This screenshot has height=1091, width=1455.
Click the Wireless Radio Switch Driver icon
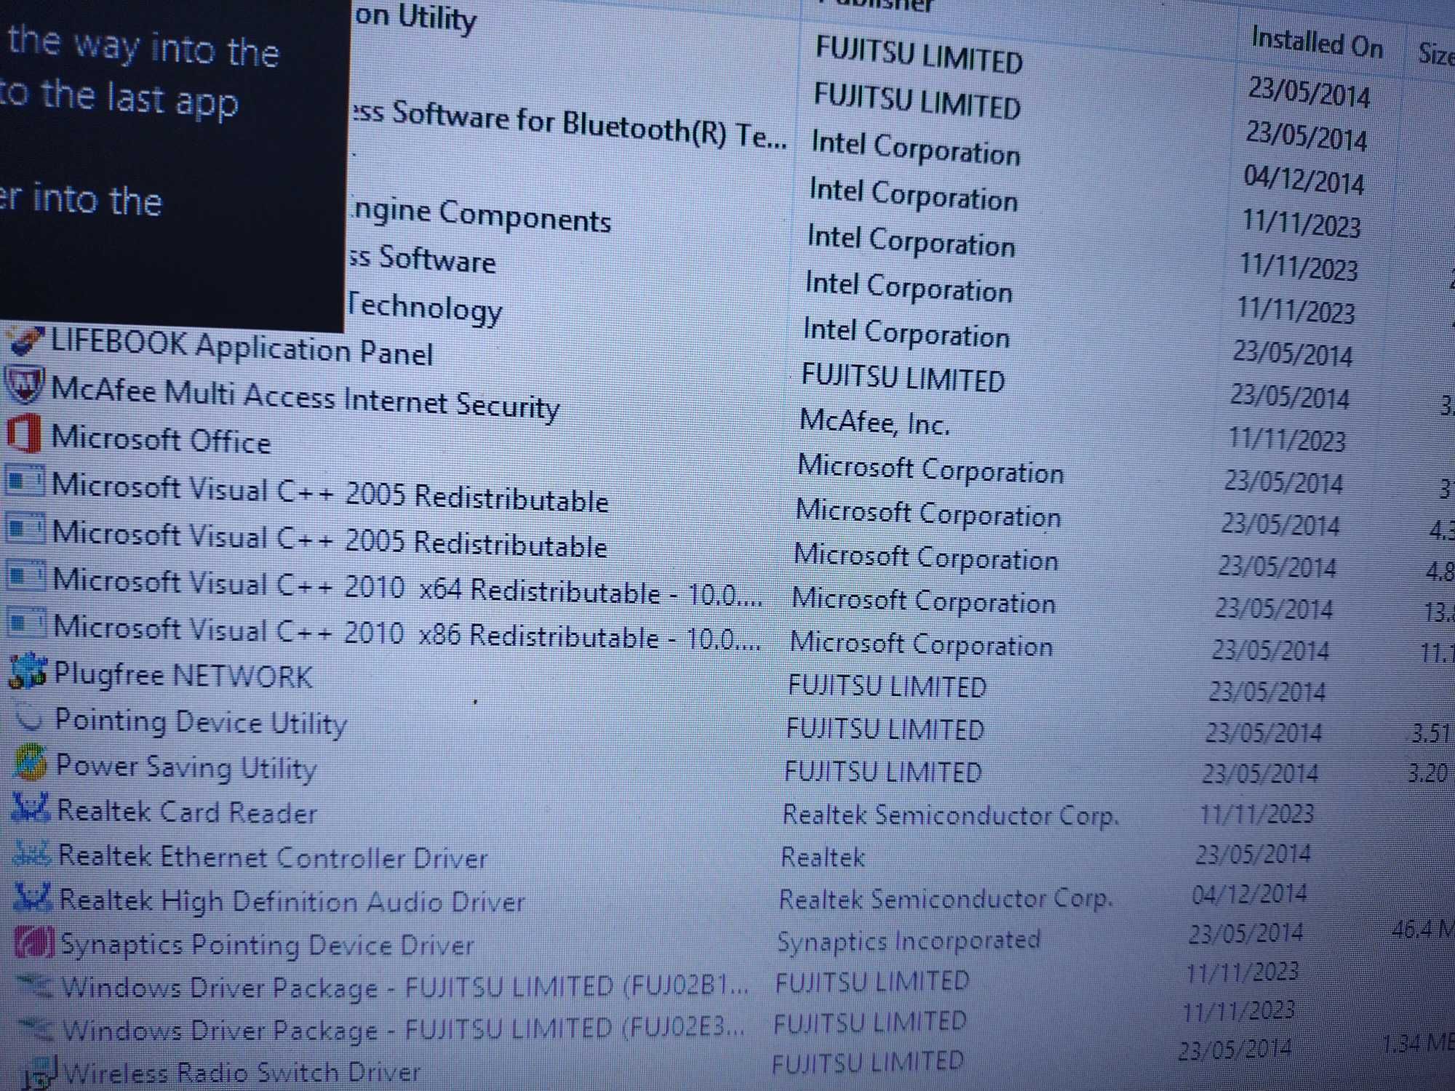tap(40, 1072)
